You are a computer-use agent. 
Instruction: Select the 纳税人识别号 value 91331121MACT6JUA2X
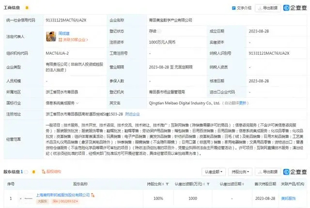pos(269,53)
